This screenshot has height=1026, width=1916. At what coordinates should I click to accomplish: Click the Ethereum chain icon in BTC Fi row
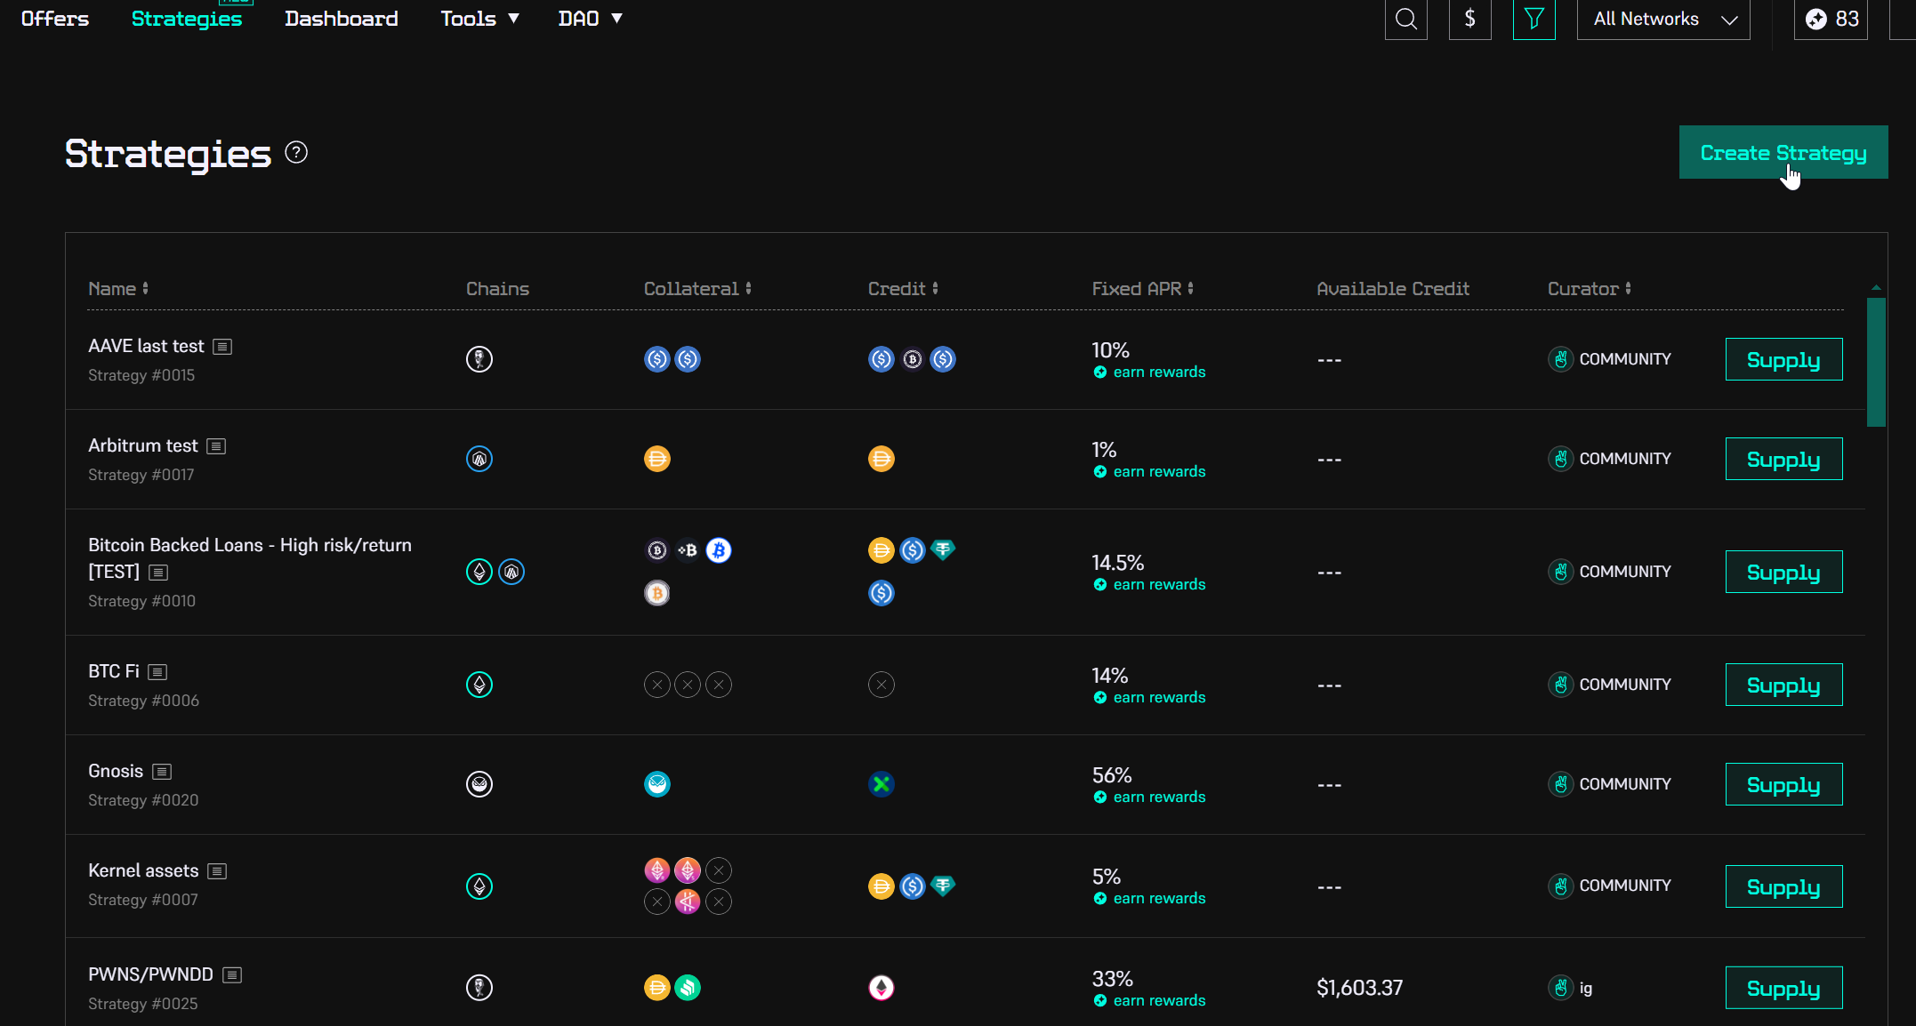tap(479, 685)
